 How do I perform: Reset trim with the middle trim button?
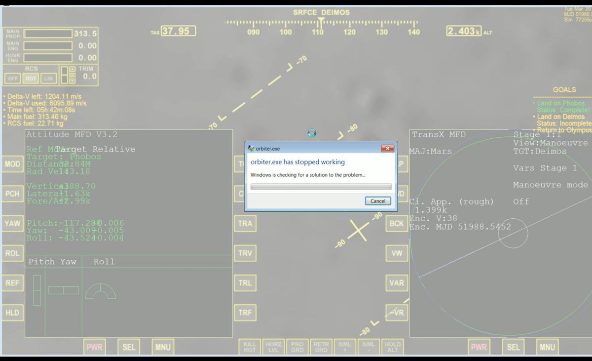[73, 75]
